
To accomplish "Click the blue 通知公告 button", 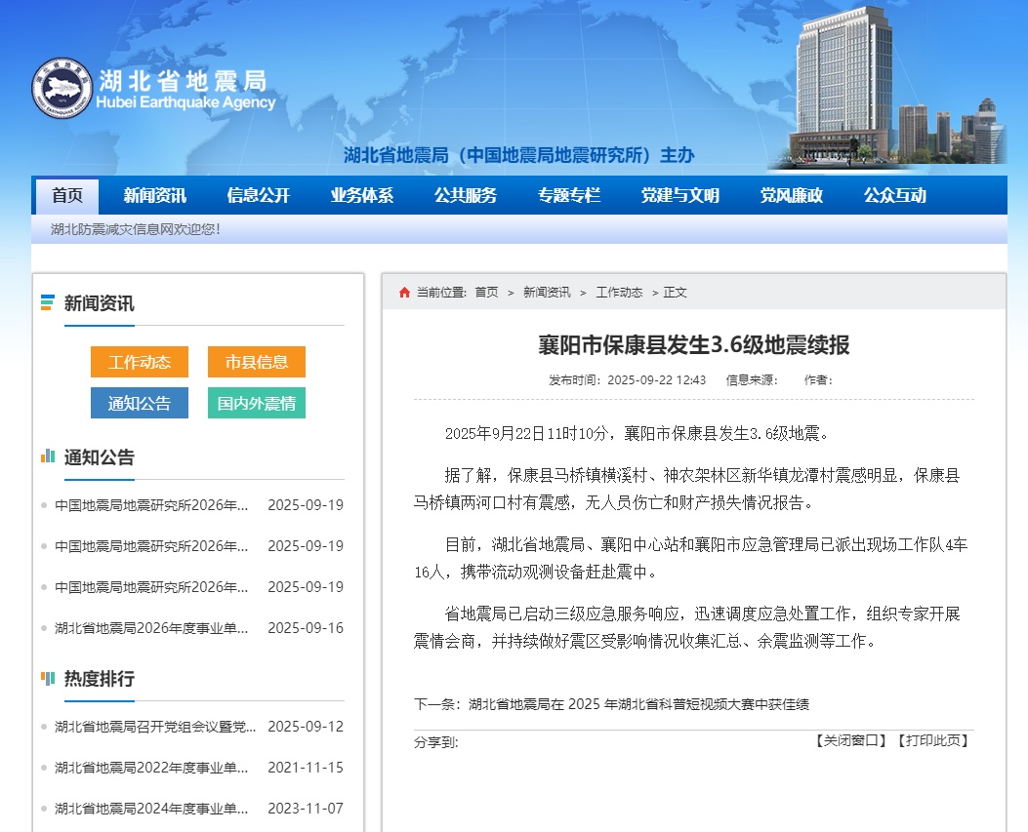I will point(140,403).
